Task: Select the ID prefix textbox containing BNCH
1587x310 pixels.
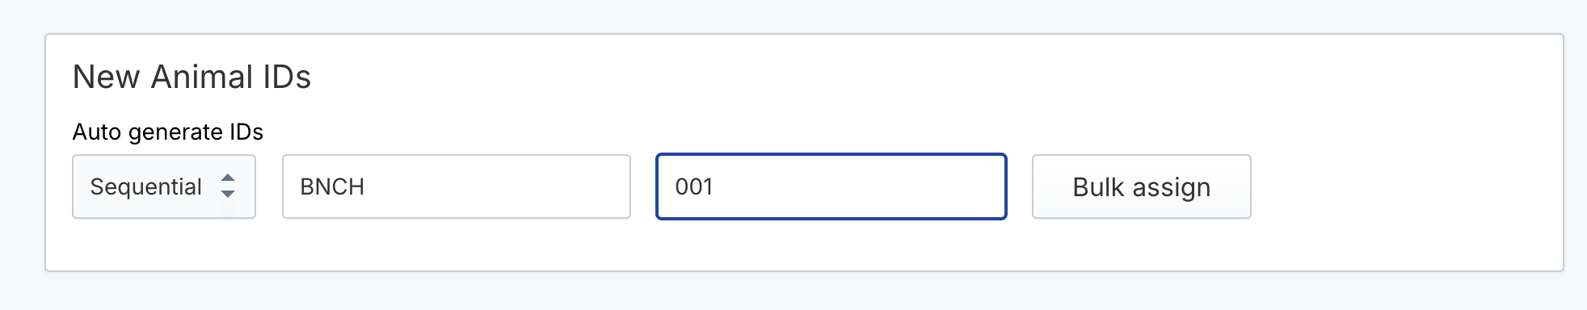Action: pos(457,186)
